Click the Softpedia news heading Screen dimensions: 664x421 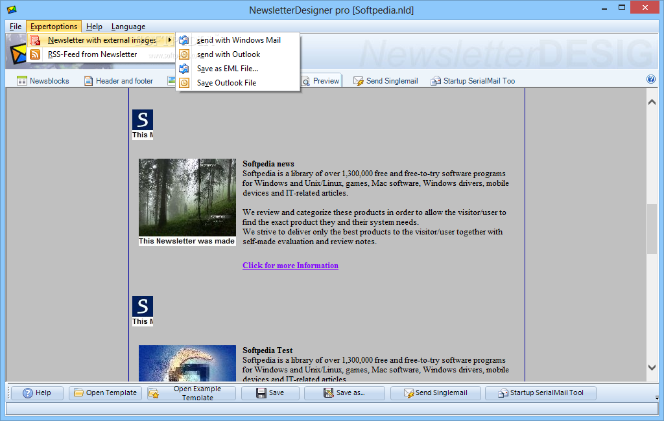(268, 164)
